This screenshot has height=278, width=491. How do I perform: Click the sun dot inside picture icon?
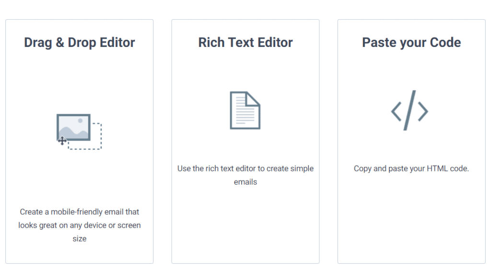[x=80, y=121]
